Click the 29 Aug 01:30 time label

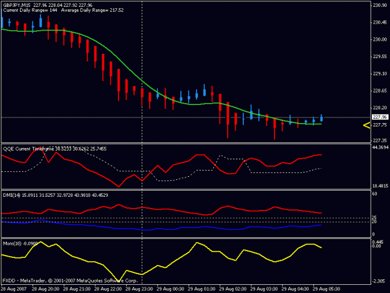[202, 289]
